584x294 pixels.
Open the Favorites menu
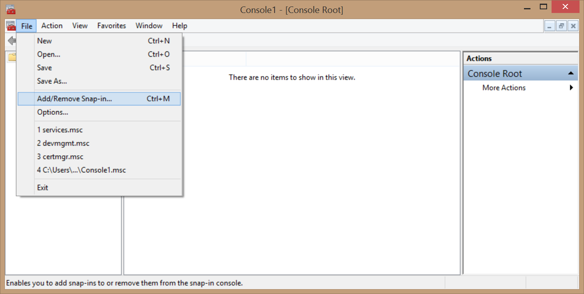click(x=112, y=26)
